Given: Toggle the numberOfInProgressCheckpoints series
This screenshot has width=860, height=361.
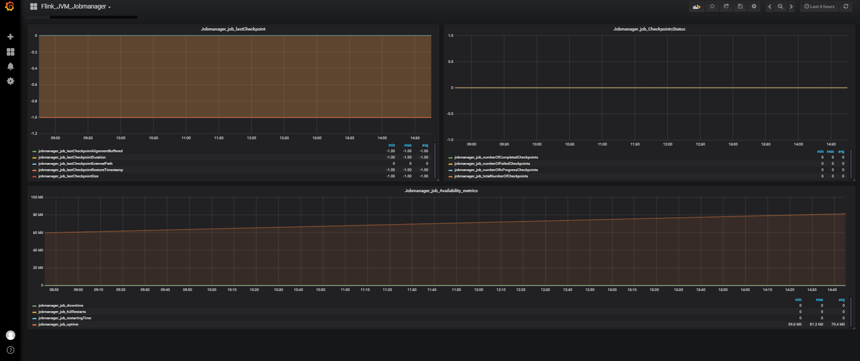Looking at the screenshot, I should point(496,170).
